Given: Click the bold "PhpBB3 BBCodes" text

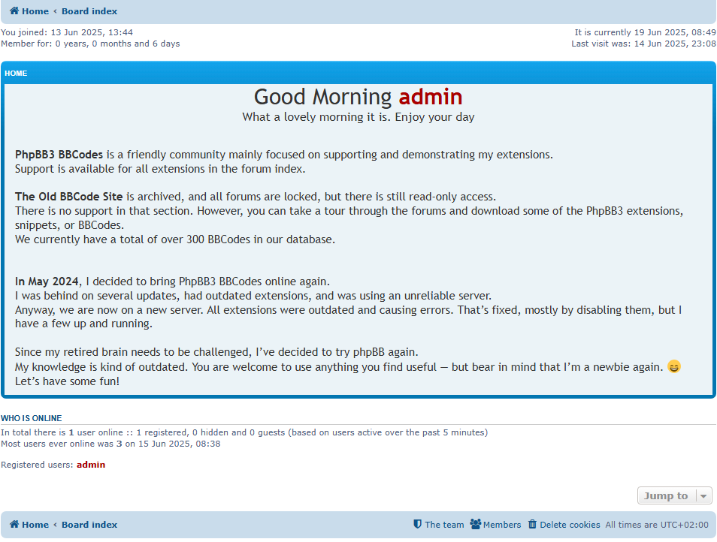Looking at the screenshot, I should tap(59, 155).
